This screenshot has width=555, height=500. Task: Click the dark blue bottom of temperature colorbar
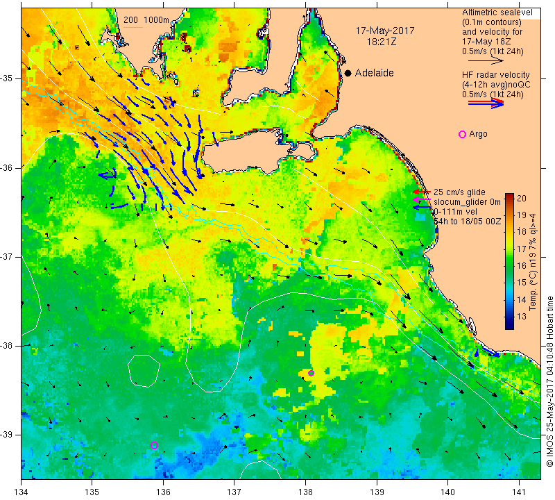(x=509, y=325)
